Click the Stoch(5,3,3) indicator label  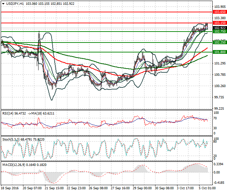point(11,140)
